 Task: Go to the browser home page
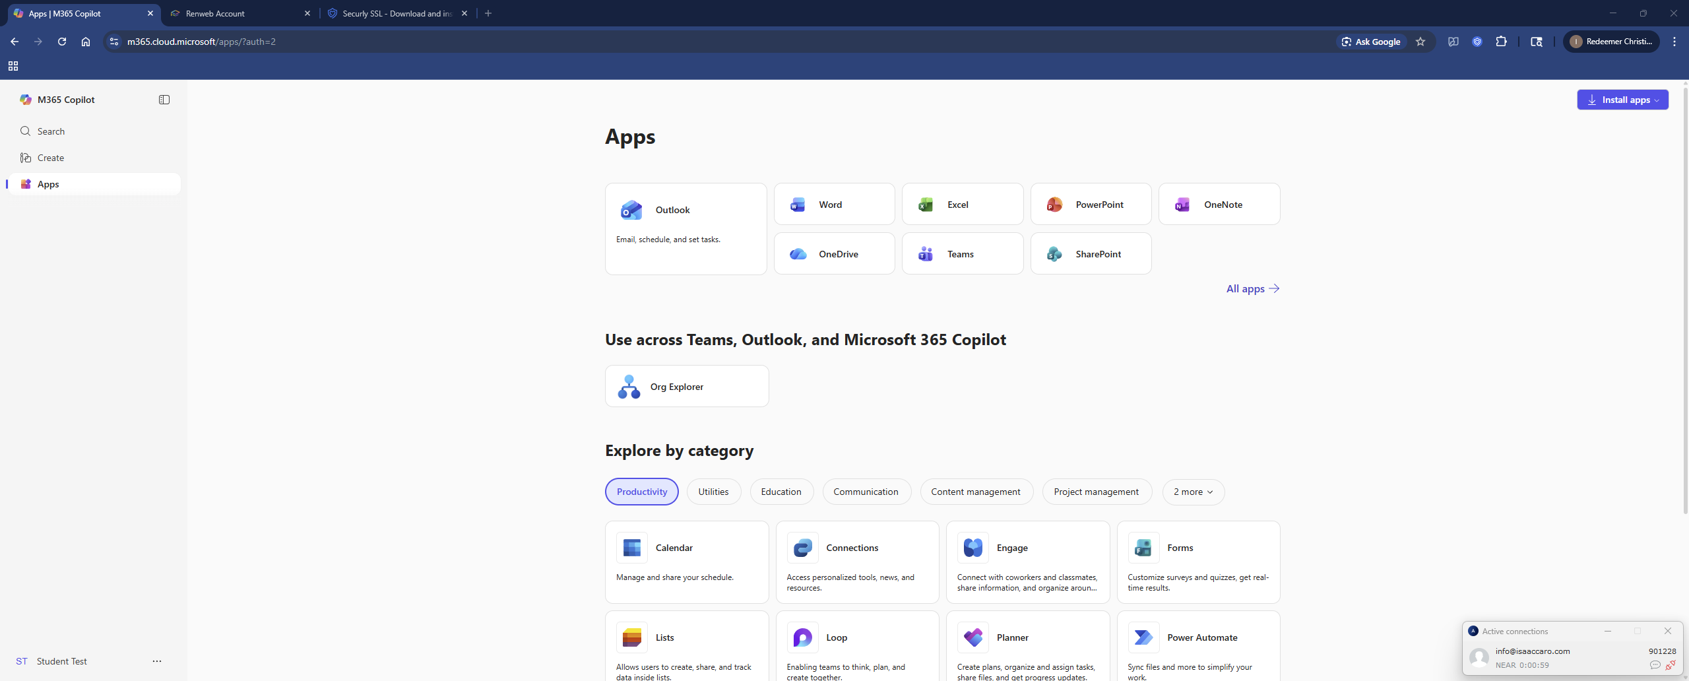(86, 42)
